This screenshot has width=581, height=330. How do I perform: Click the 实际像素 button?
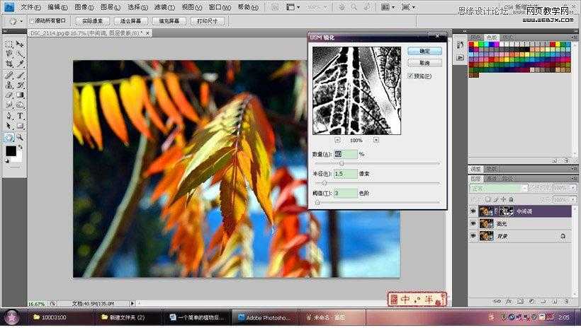click(x=92, y=21)
